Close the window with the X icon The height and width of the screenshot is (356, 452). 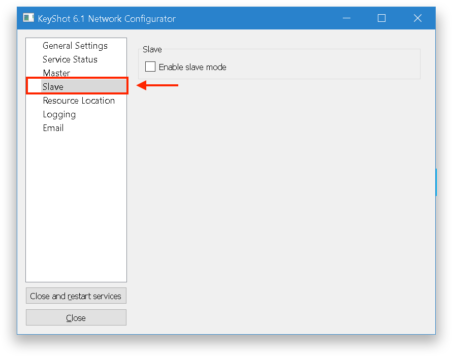[417, 18]
